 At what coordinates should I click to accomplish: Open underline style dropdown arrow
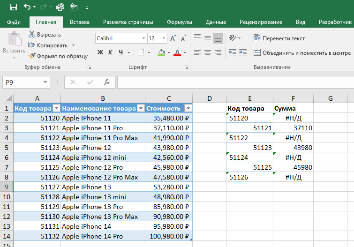[128, 52]
